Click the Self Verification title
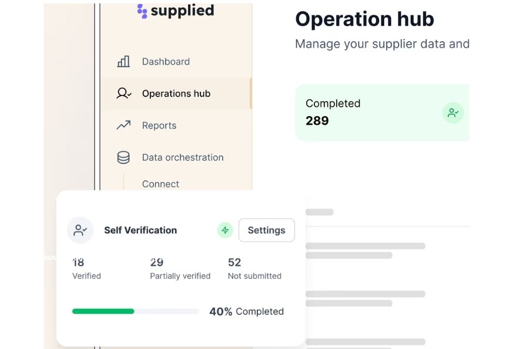Image resolution: width=523 pixels, height=349 pixels. point(141,230)
